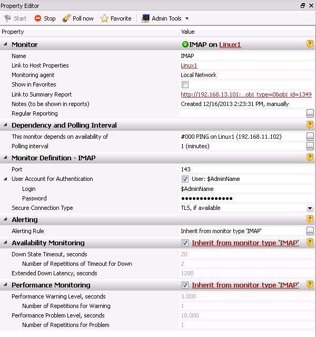Click the Notes field value
This screenshot has width=316, height=337.
[247, 104]
